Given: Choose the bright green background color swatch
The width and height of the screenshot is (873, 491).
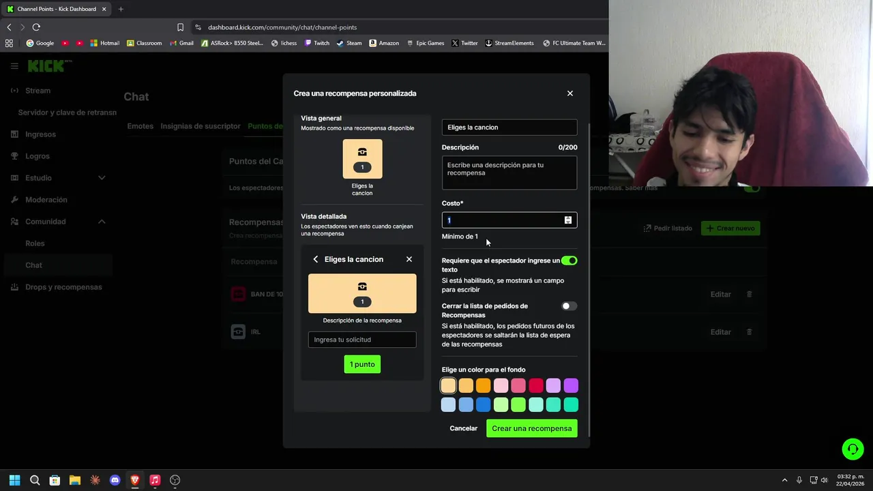Looking at the screenshot, I should [518, 405].
